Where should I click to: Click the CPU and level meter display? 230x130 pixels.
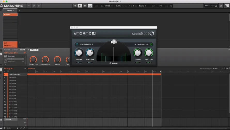[x=211, y=6]
